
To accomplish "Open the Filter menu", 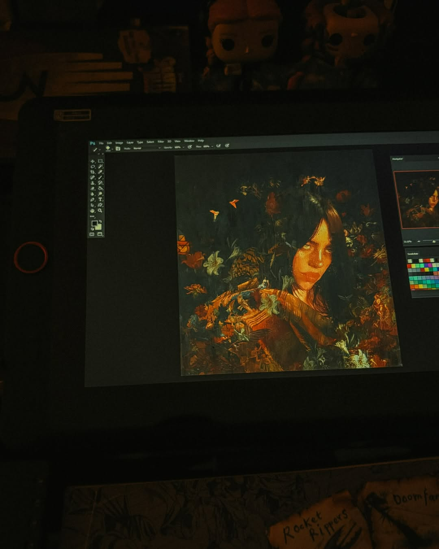I will 161,142.
